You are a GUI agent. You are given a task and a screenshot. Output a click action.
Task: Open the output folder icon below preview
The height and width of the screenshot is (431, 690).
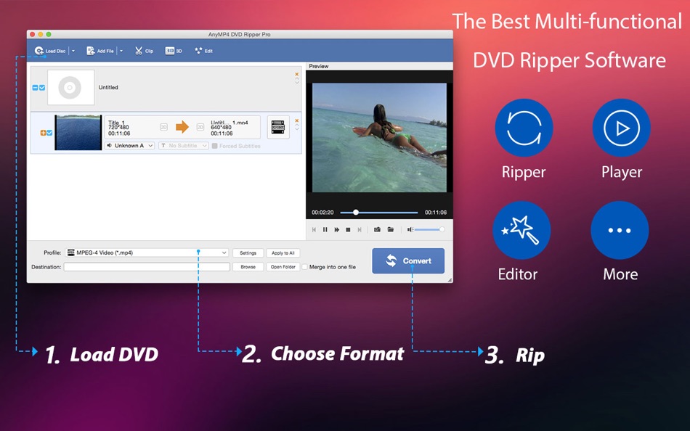pyautogui.click(x=391, y=229)
